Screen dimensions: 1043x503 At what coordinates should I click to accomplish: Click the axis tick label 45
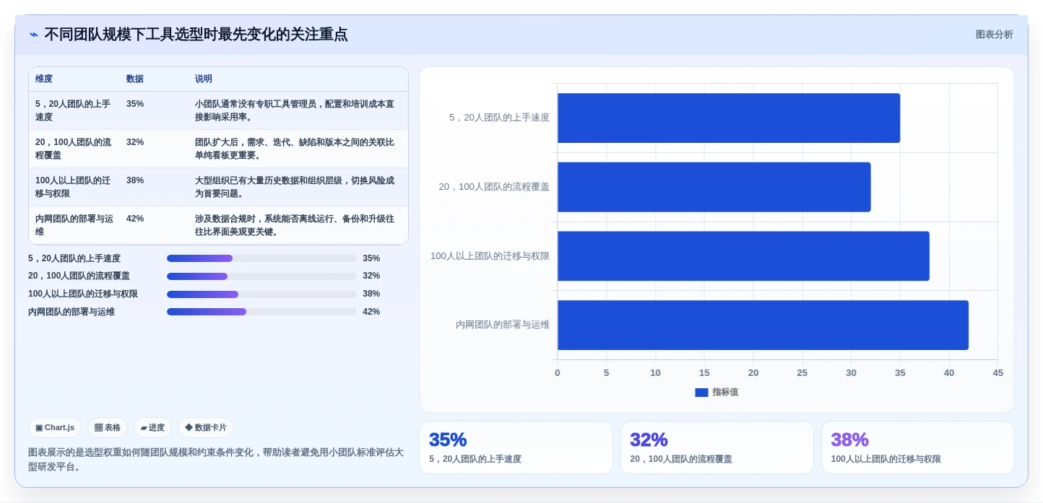point(997,373)
